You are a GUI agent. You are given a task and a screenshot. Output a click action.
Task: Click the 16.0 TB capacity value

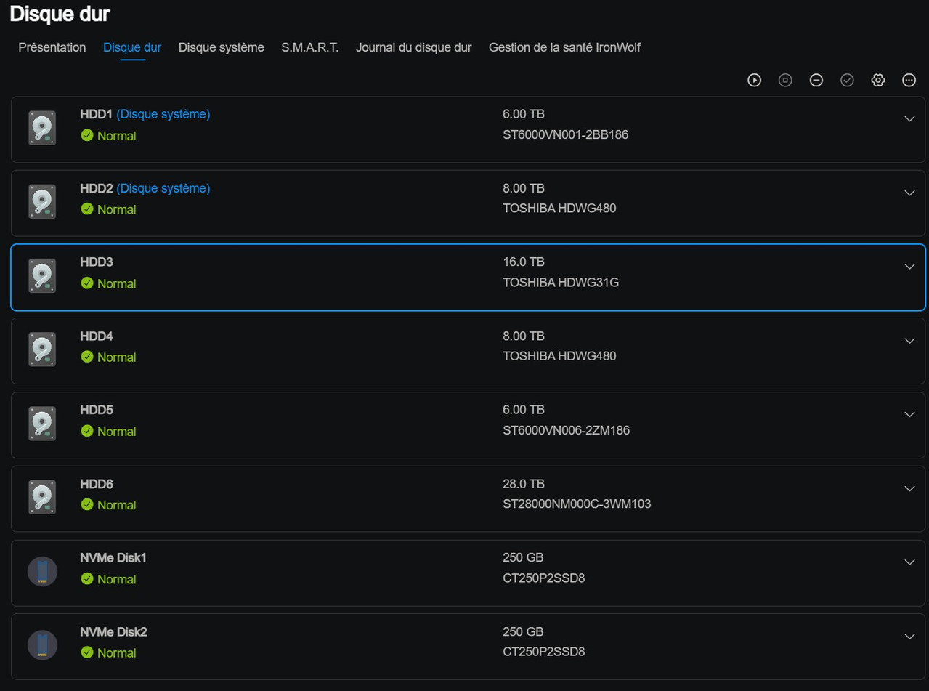(x=524, y=262)
